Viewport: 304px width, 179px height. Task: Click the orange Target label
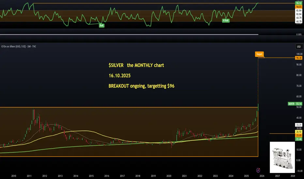click(259, 54)
